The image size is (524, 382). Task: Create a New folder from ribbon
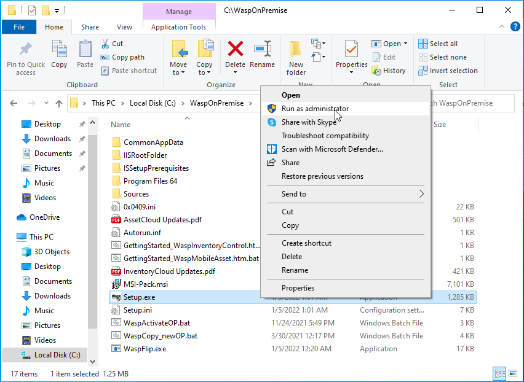(296, 58)
